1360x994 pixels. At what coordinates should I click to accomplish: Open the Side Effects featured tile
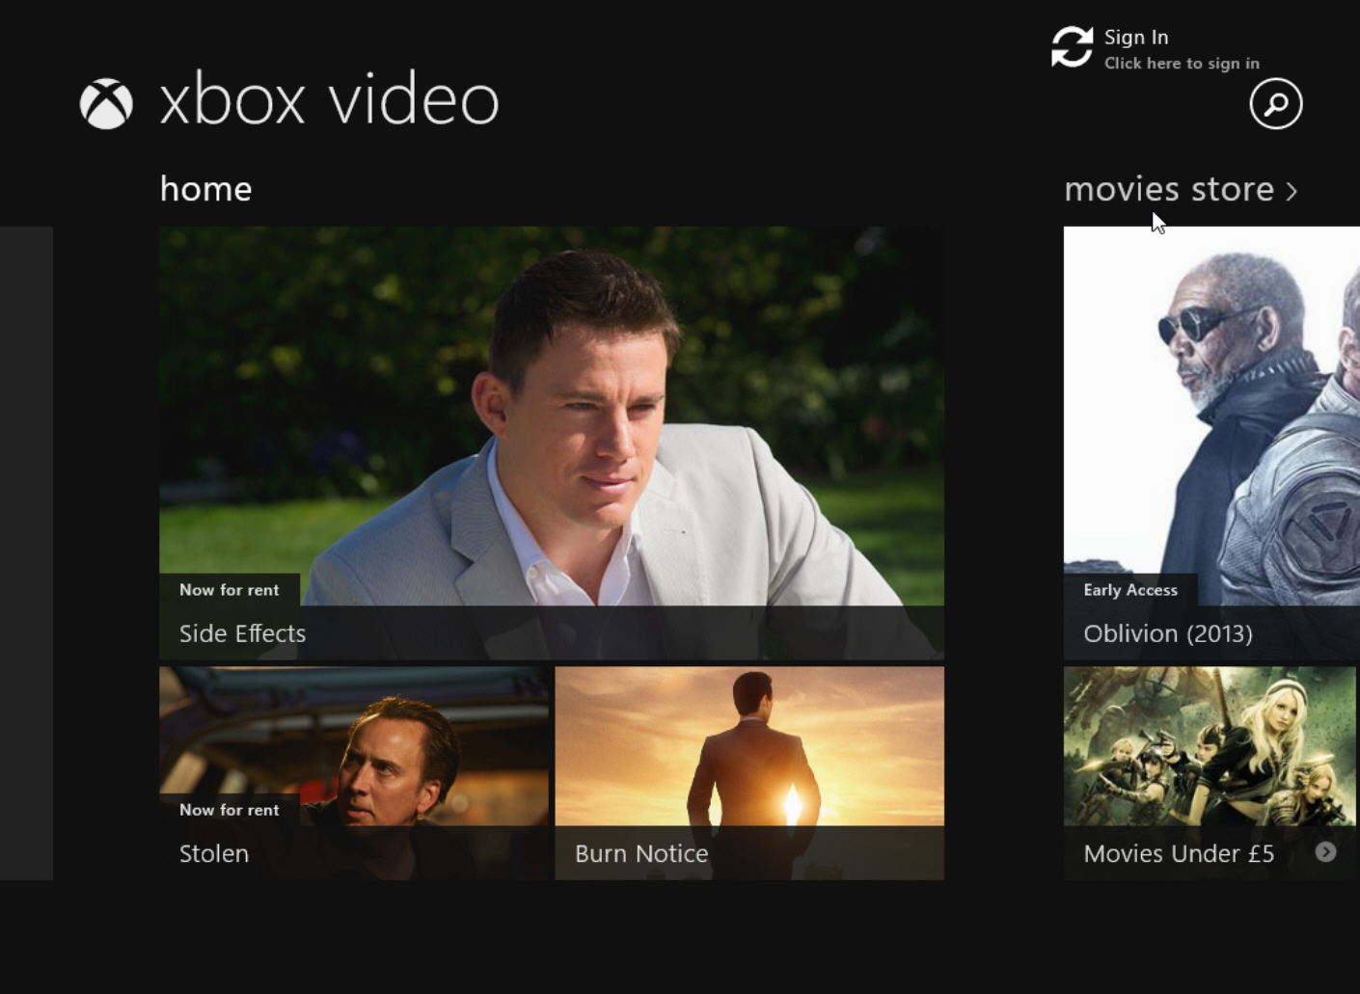[552, 443]
